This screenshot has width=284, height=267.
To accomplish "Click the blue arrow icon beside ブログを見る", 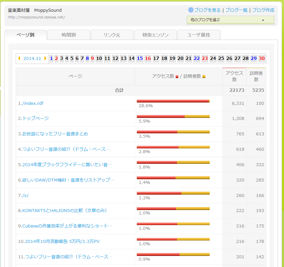I will coord(191,10).
